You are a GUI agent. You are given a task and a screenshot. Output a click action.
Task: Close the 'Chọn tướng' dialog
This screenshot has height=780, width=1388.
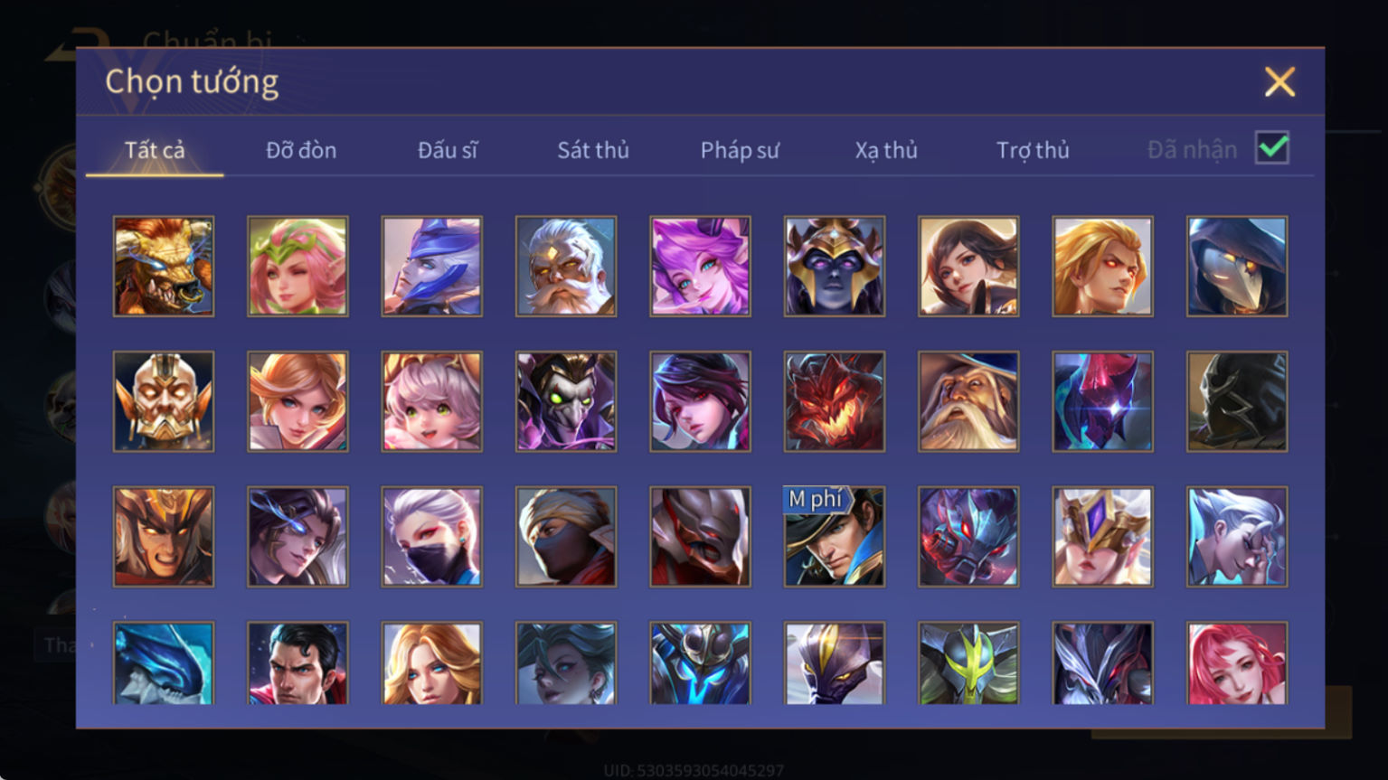pyautogui.click(x=1279, y=82)
